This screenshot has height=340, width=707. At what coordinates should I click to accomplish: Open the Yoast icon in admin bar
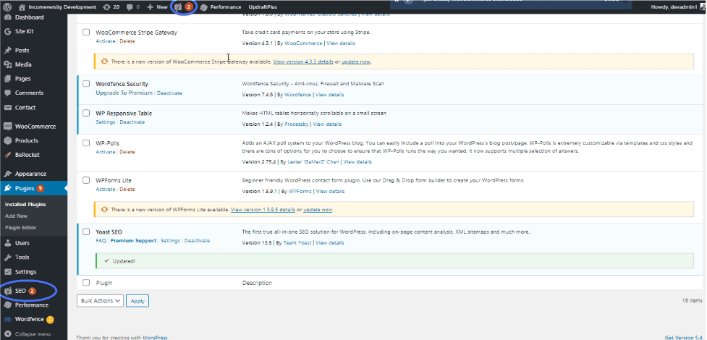pyautogui.click(x=178, y=7)
